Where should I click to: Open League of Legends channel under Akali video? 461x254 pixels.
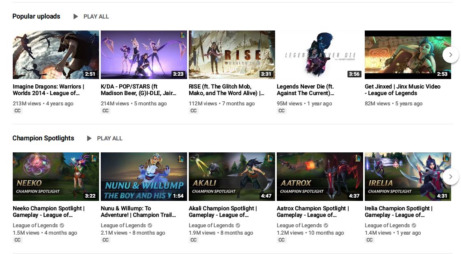pyautogui.click(x=211, y=226)
